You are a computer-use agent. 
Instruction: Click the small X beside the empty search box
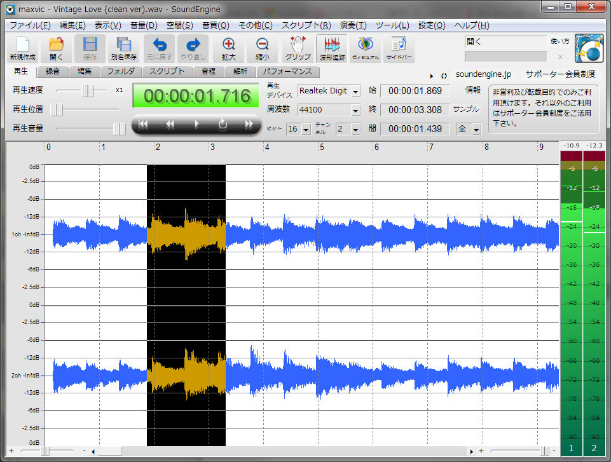[560, 57]
